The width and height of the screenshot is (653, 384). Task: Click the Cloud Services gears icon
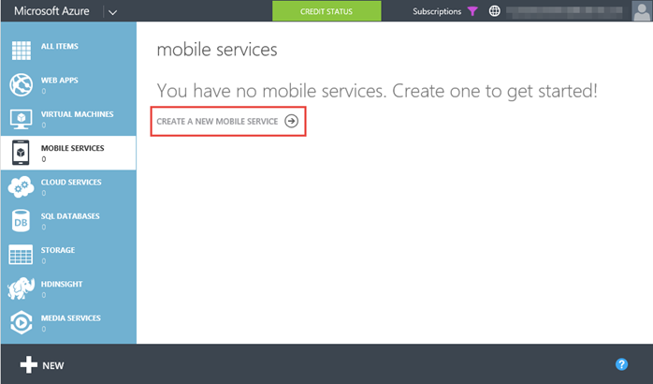click(x=21, y=186)
